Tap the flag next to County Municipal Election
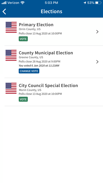 click(11, 55)
